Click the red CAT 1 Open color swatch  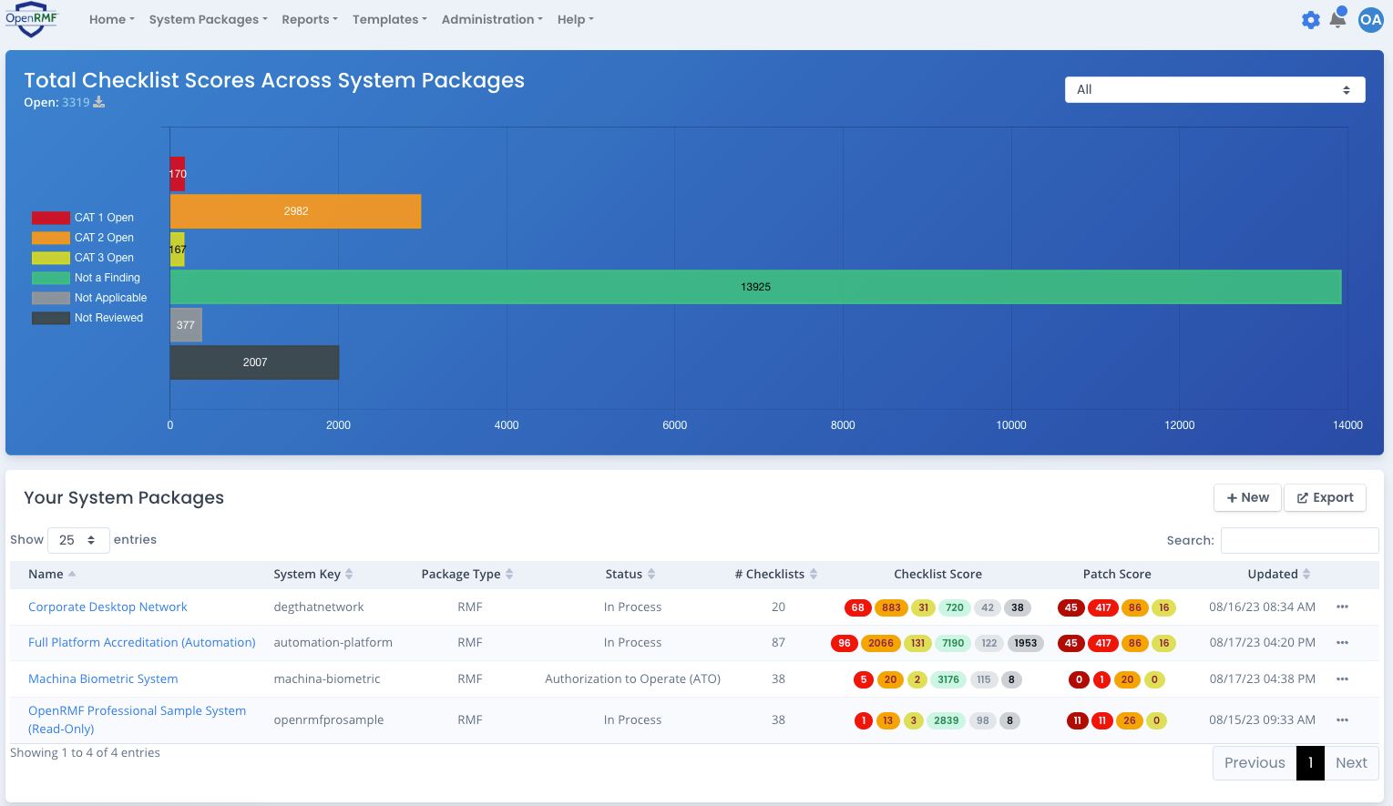pos(50,217)
